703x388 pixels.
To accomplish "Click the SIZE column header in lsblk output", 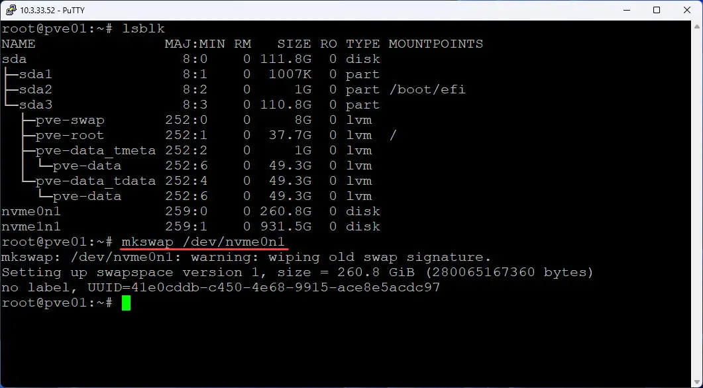I will [x=294, y=43].
